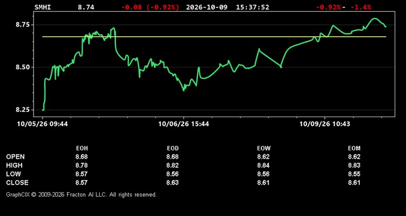Screen dimensions: 406x216
Task: Click the EOH column header
Action: click(82, 148)
